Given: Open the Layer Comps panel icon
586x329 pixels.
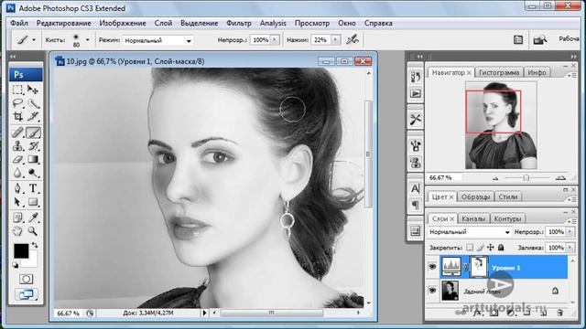Looking at the screenshot, I should coord(415,231).
